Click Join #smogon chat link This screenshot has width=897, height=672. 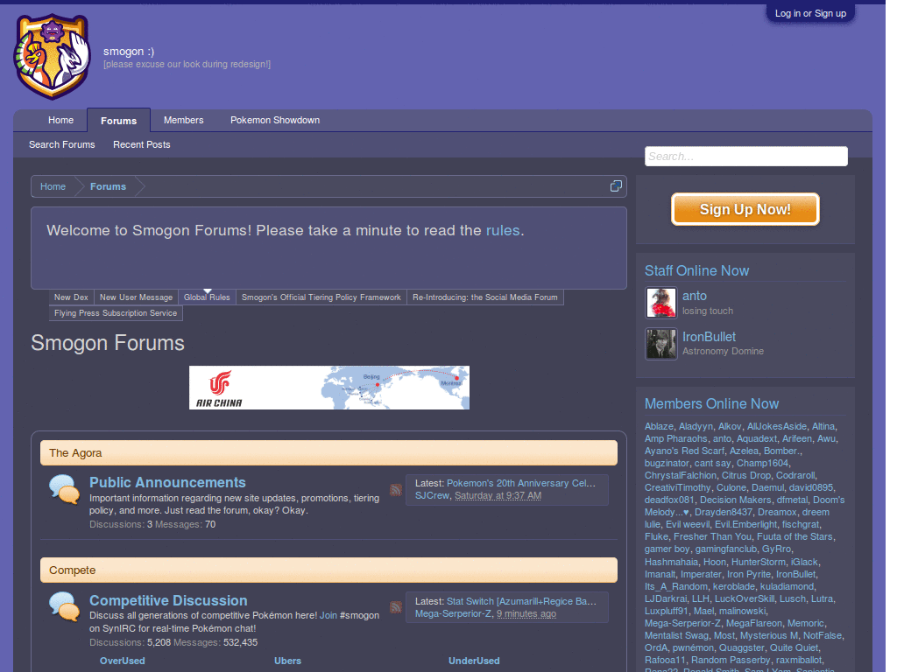point(328,615)
